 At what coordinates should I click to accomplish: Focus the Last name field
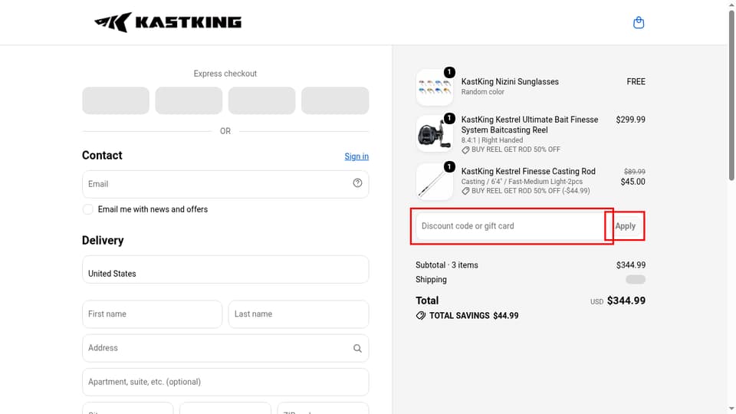coord(298,314)
